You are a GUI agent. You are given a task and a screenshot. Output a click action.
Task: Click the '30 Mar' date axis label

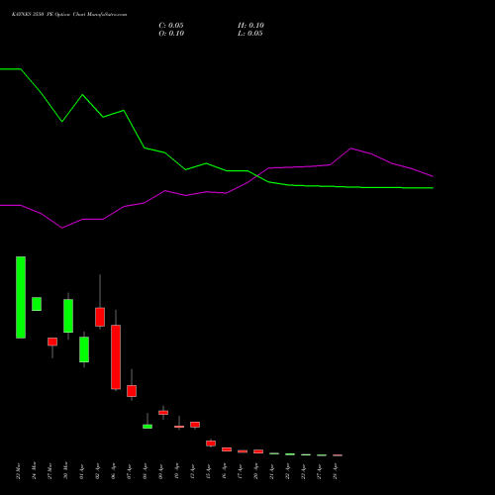pyautogui.click(x=66, y=470)
